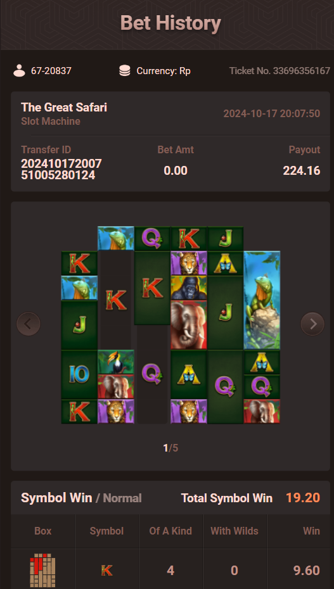Click the Normal mode label
This screenshot has width=334, height=589.
[x=122, y=498]
